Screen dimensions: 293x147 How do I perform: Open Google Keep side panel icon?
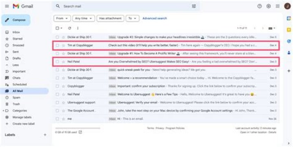[x=289, y=30]
